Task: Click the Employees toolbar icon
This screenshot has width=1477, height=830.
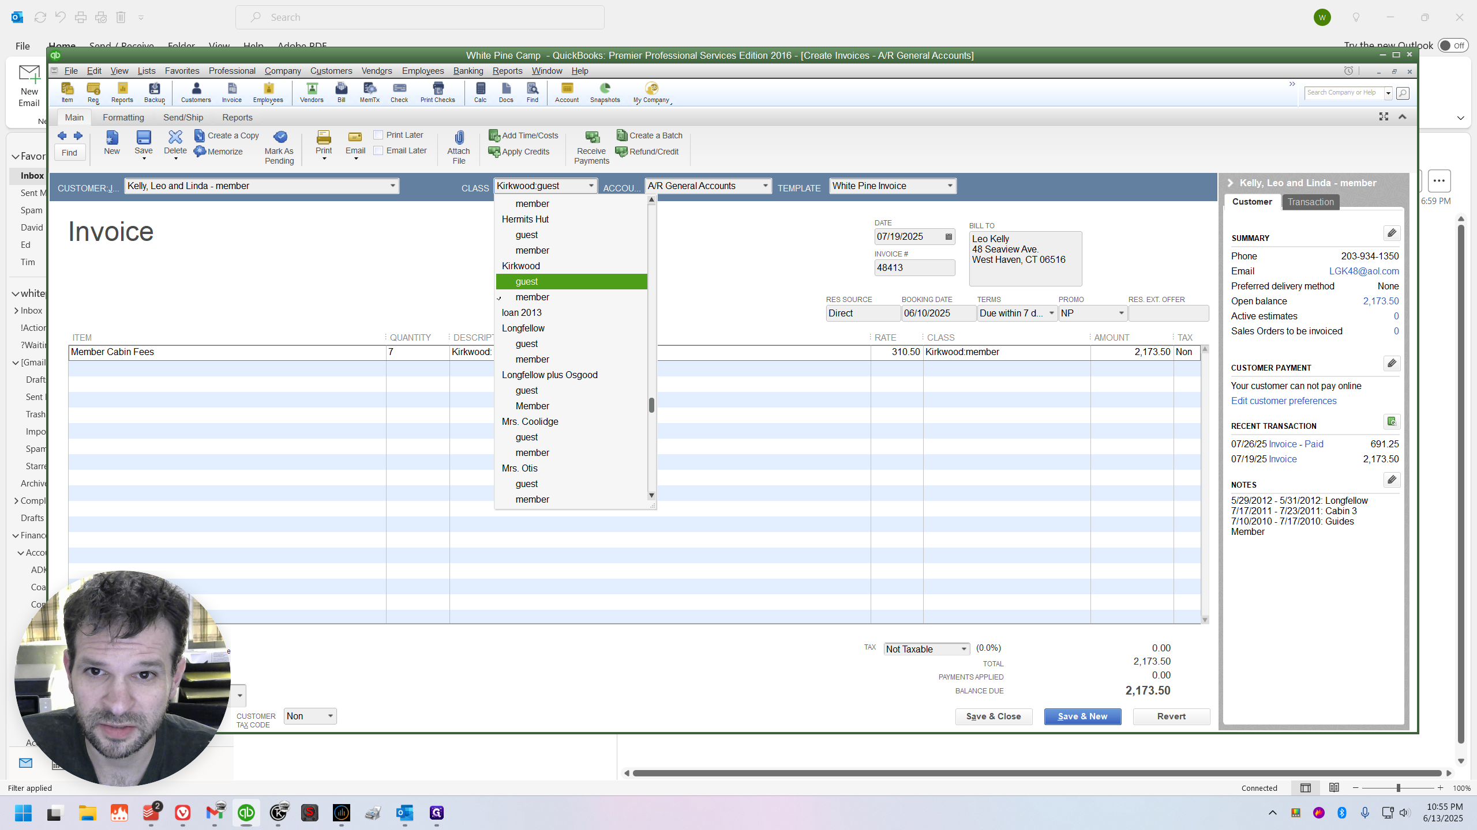Action: (x=268, y=92)
